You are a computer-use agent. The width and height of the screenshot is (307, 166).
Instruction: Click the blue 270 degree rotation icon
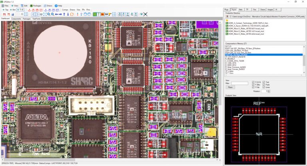(57, 10)
